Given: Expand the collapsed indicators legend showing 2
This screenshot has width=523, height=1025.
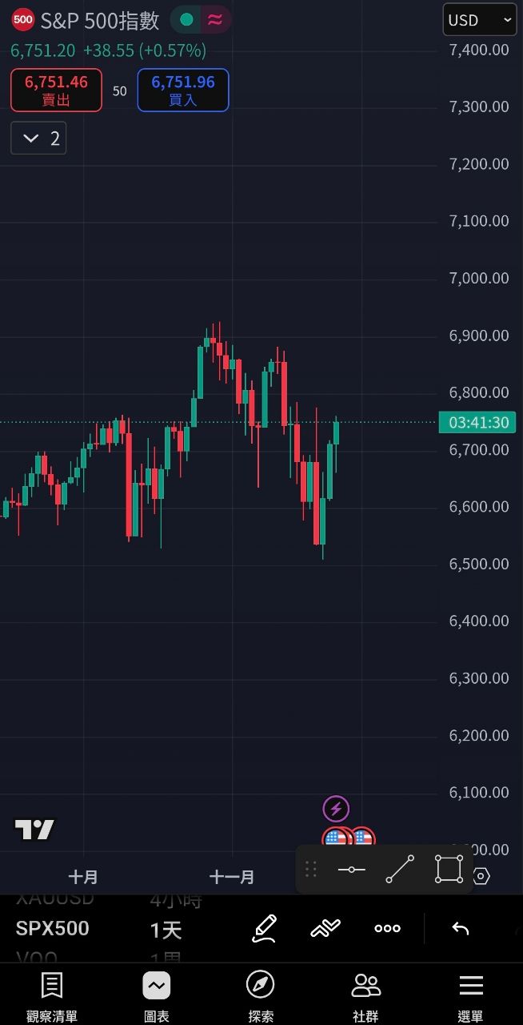Looking at the screenshot, I should point(38,138).
